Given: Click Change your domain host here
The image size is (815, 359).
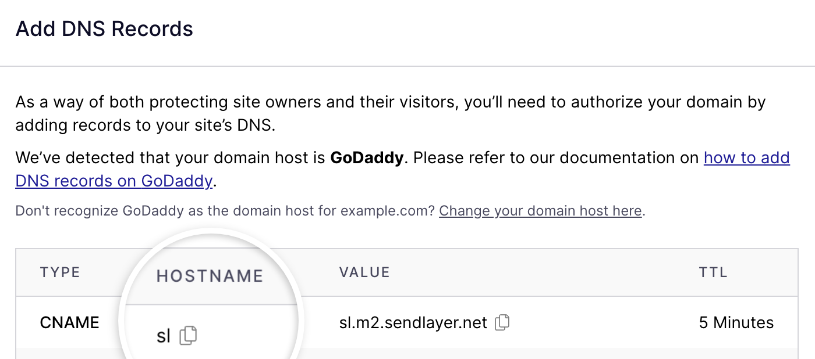Looking at the screenshot, I should click(x=540, y=211).
